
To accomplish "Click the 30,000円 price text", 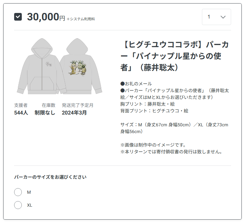I will coord(47,17).
